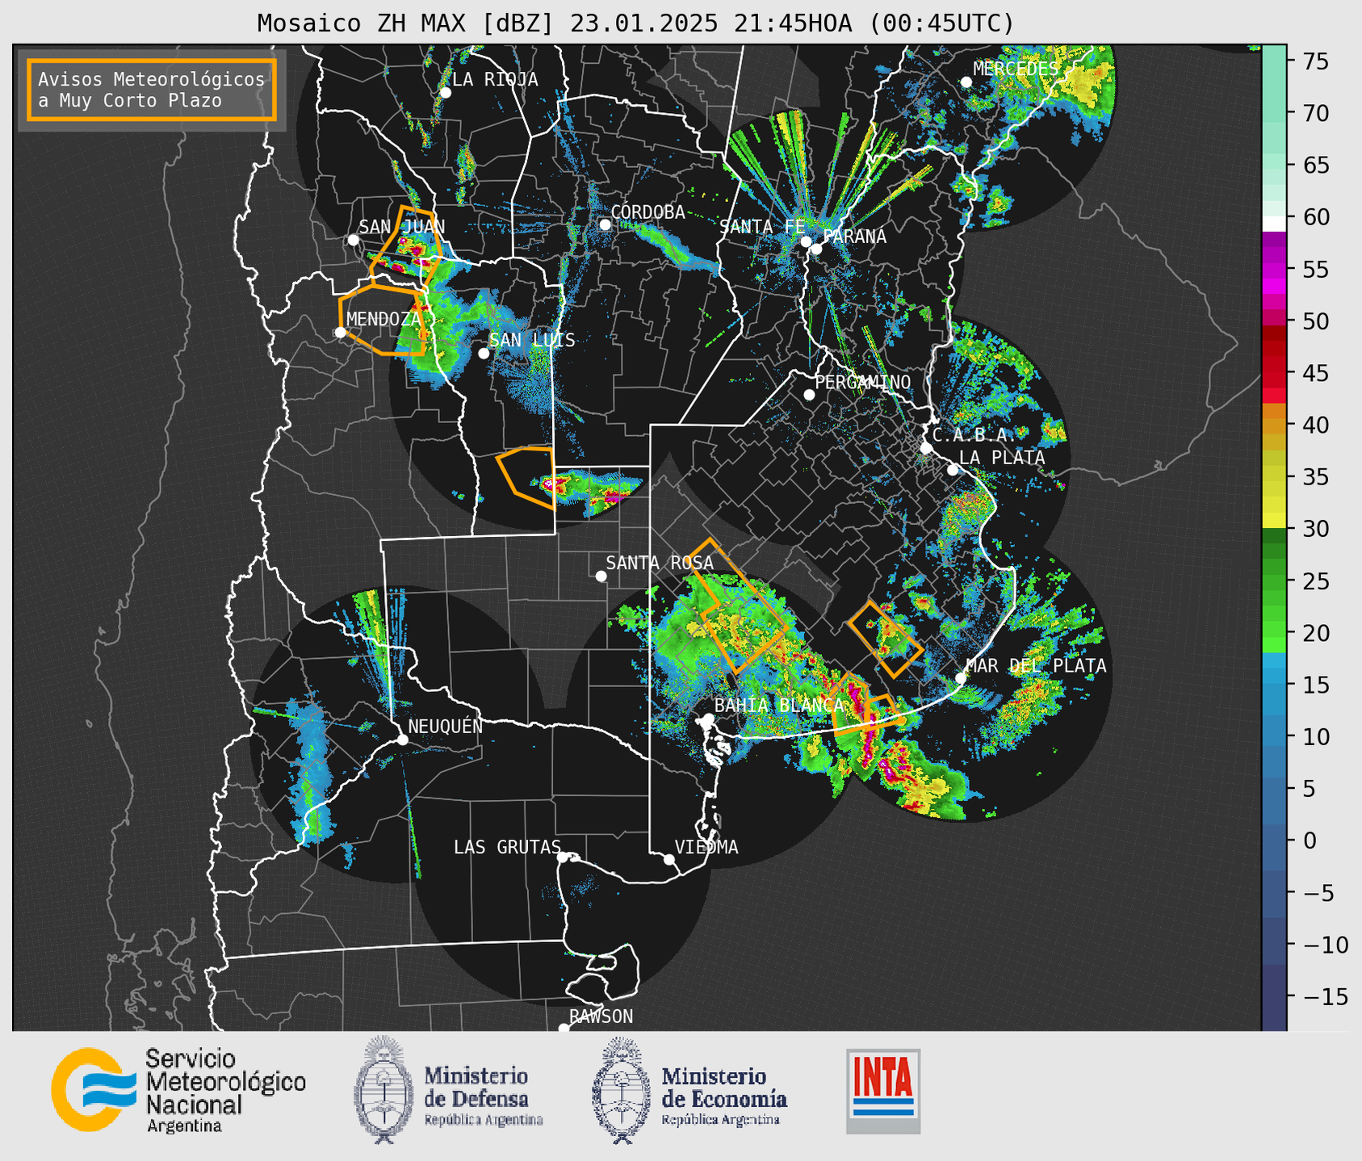Click the Avisos Meteorológicos legend box

tap(152, 90)
